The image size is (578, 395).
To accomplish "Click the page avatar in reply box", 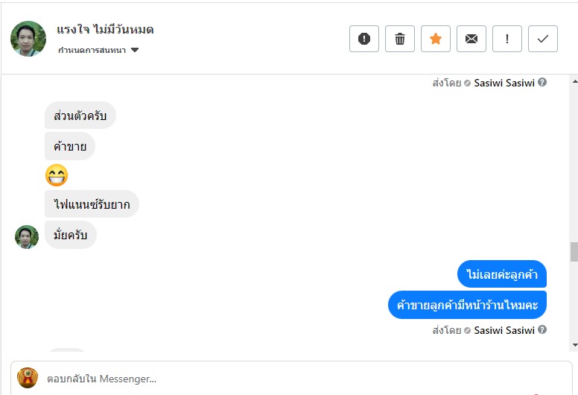I will click(x=28, y=378).
